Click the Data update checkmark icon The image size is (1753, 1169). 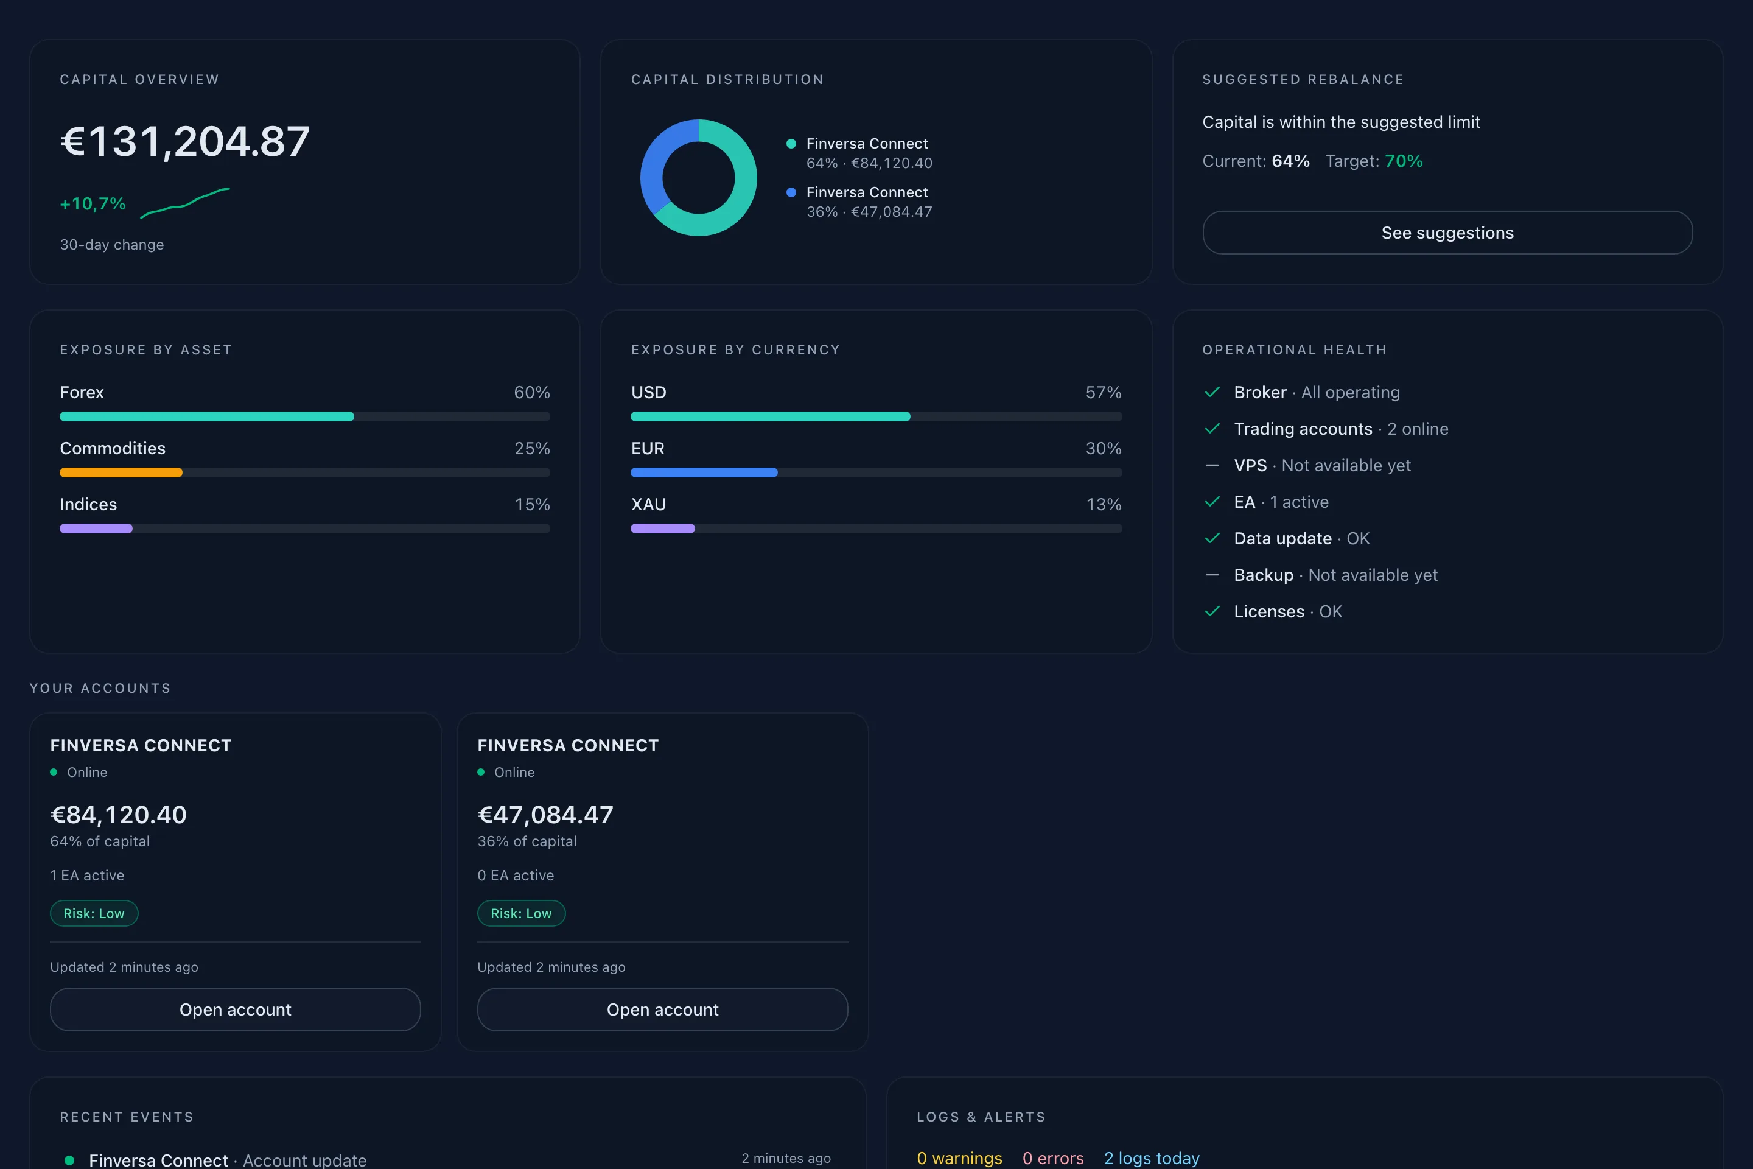(1212, 538)
